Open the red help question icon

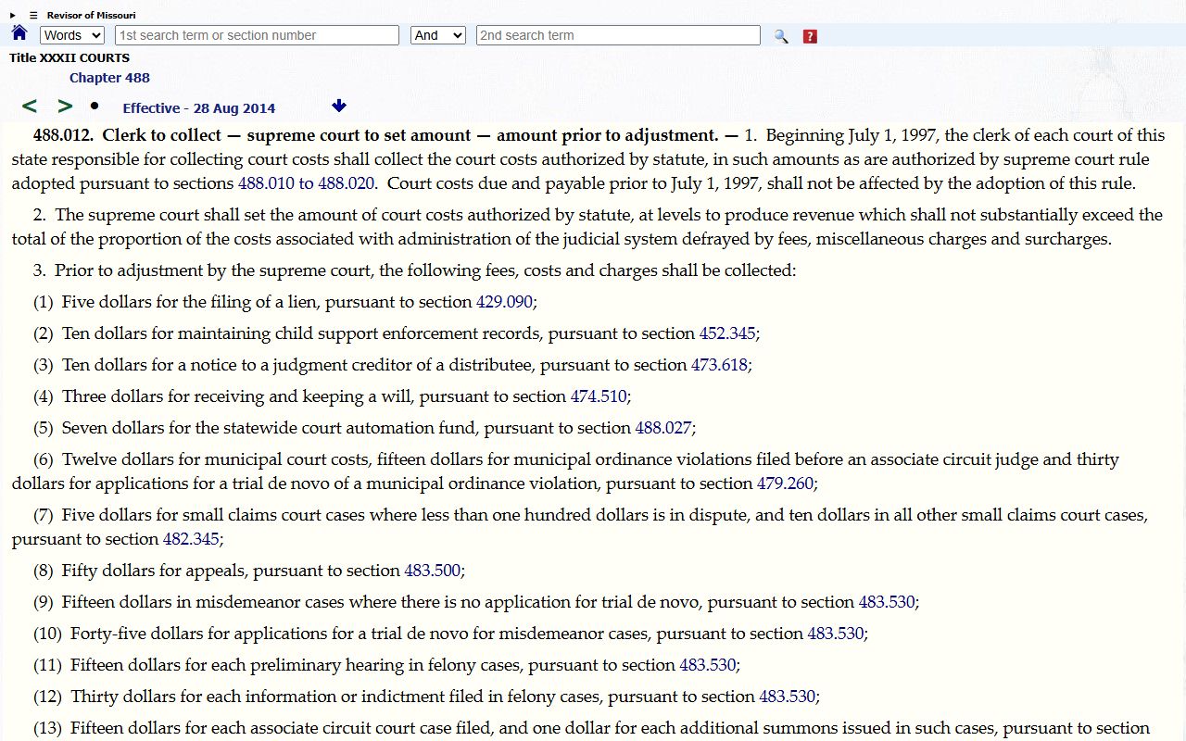click(x=810, y=36)
